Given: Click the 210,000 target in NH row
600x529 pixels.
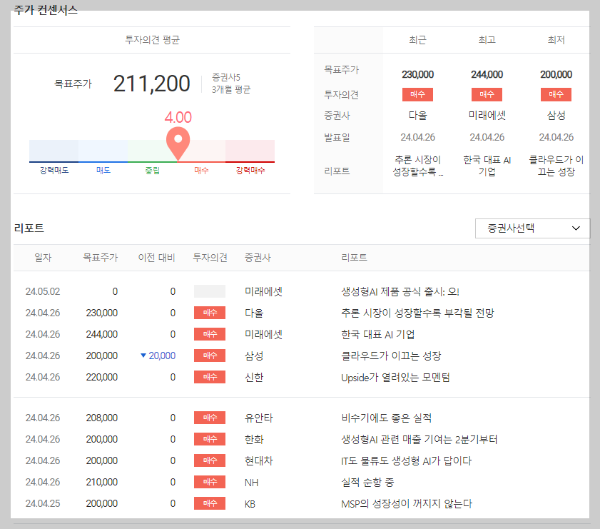Looking at the screenshot, I should tap(102, 483).
